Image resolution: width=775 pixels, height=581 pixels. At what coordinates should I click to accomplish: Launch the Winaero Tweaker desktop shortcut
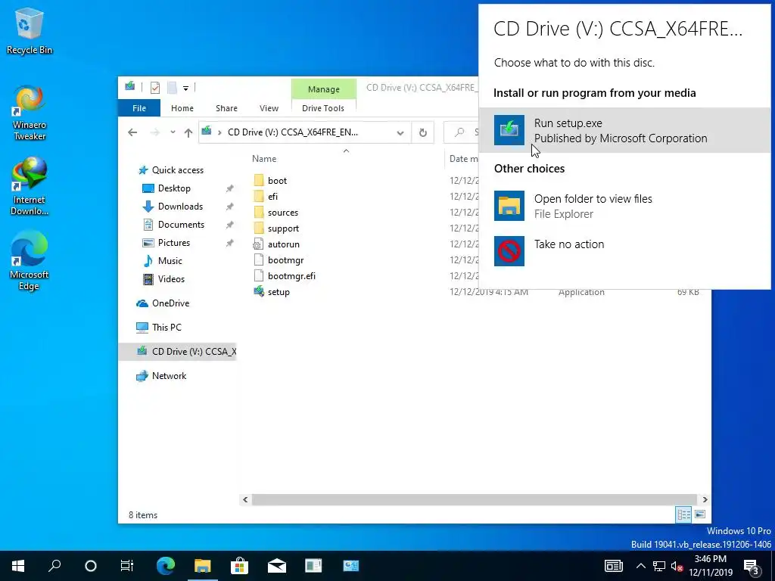click(x=30, y=113)
